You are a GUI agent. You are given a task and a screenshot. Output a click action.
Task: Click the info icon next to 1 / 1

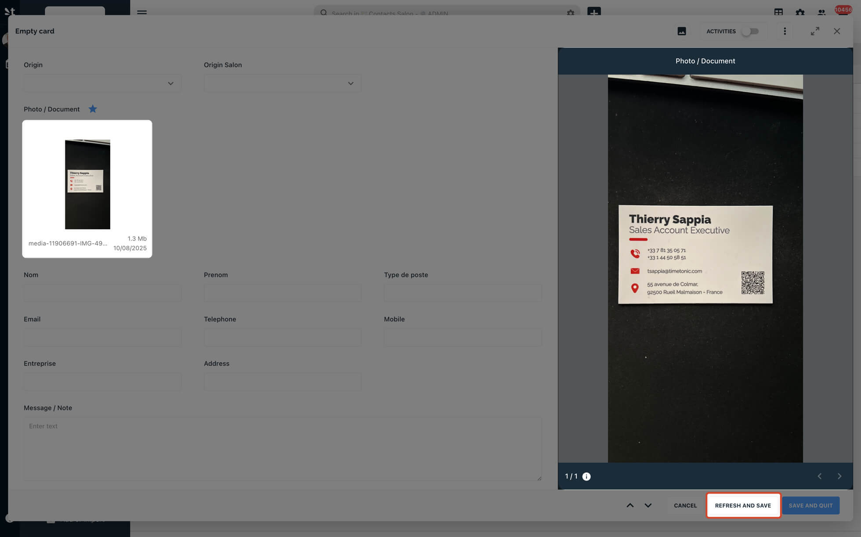point(586,476)
